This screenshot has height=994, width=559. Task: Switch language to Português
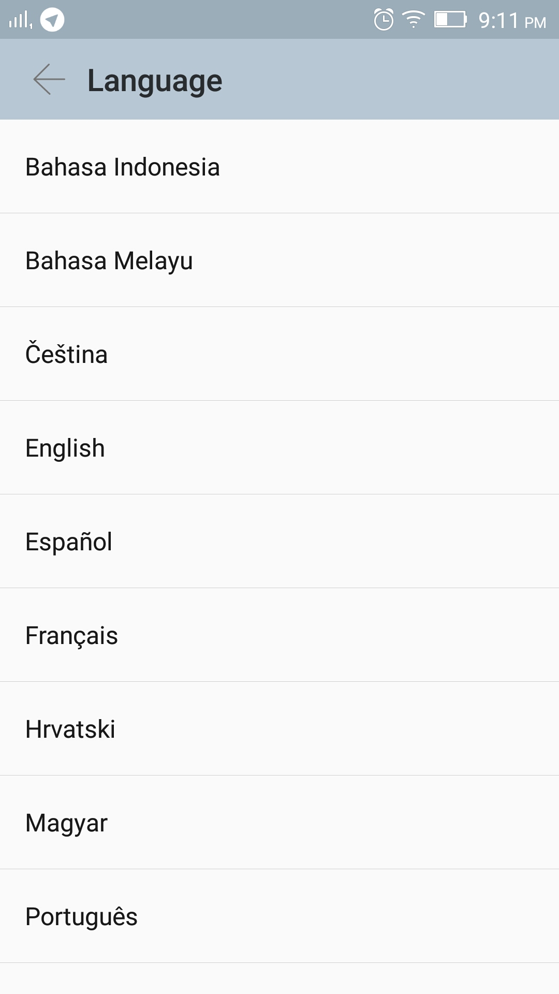tap(82, 916)
